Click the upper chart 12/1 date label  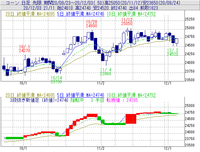click(168, 83)
